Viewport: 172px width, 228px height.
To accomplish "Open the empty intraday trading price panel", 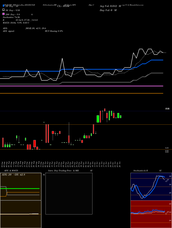I will pyautogui.click(x=69, y=193).
